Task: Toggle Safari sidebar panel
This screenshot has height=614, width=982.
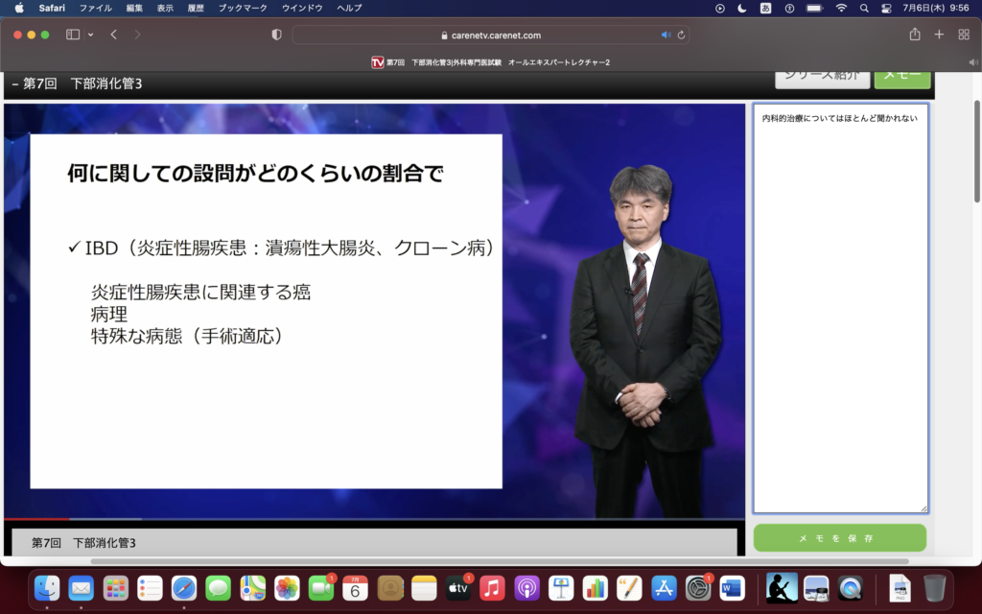Action: pos(73,35)
